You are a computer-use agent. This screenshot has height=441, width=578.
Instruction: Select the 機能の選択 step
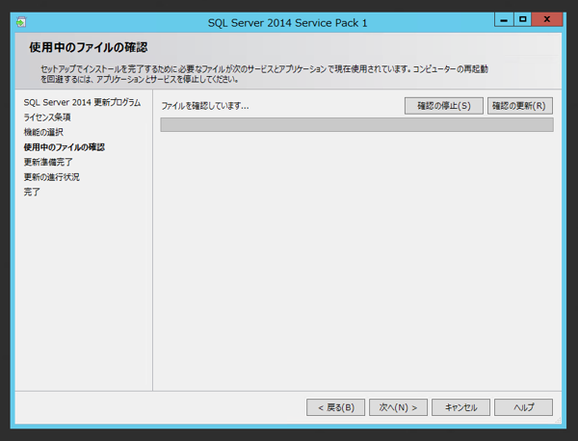coord(43,132)
